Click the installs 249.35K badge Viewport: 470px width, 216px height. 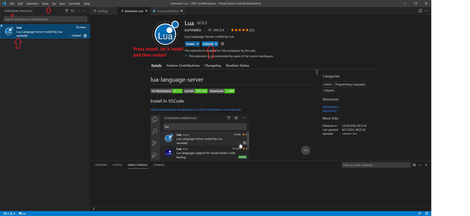pyautogui.click(x=196, y=91)
